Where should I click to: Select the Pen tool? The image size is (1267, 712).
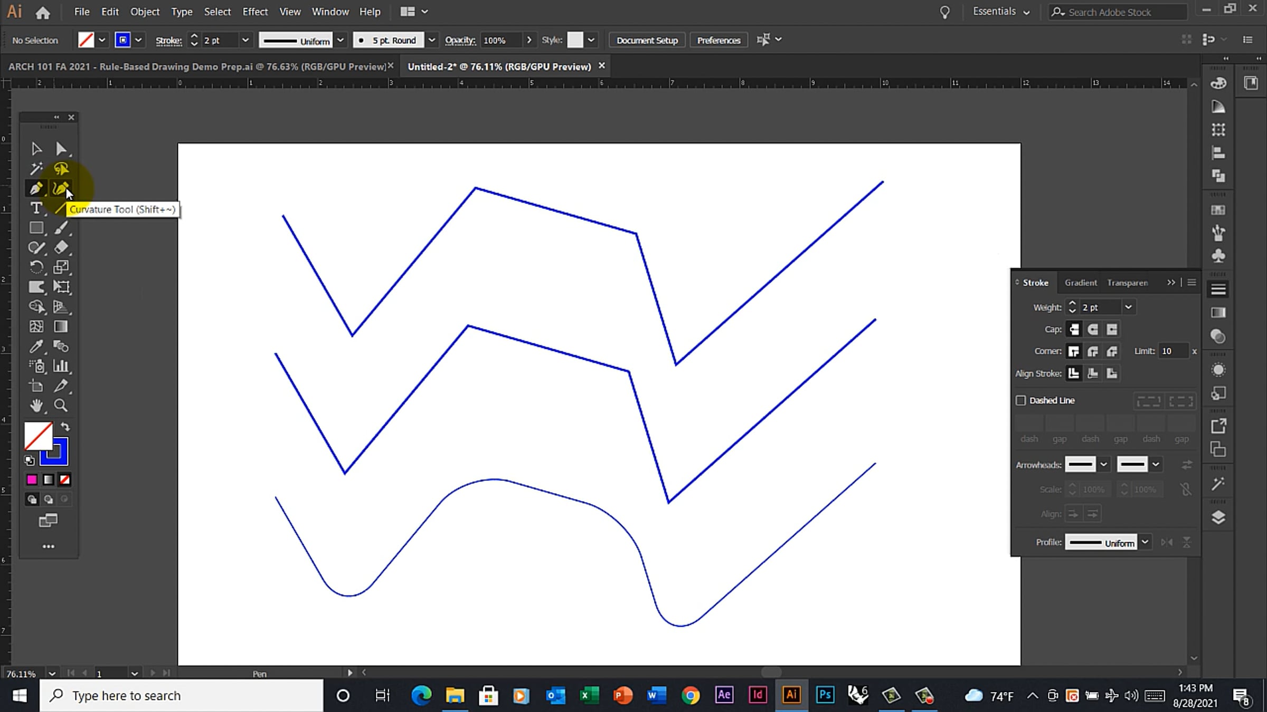tap(36, 188)
